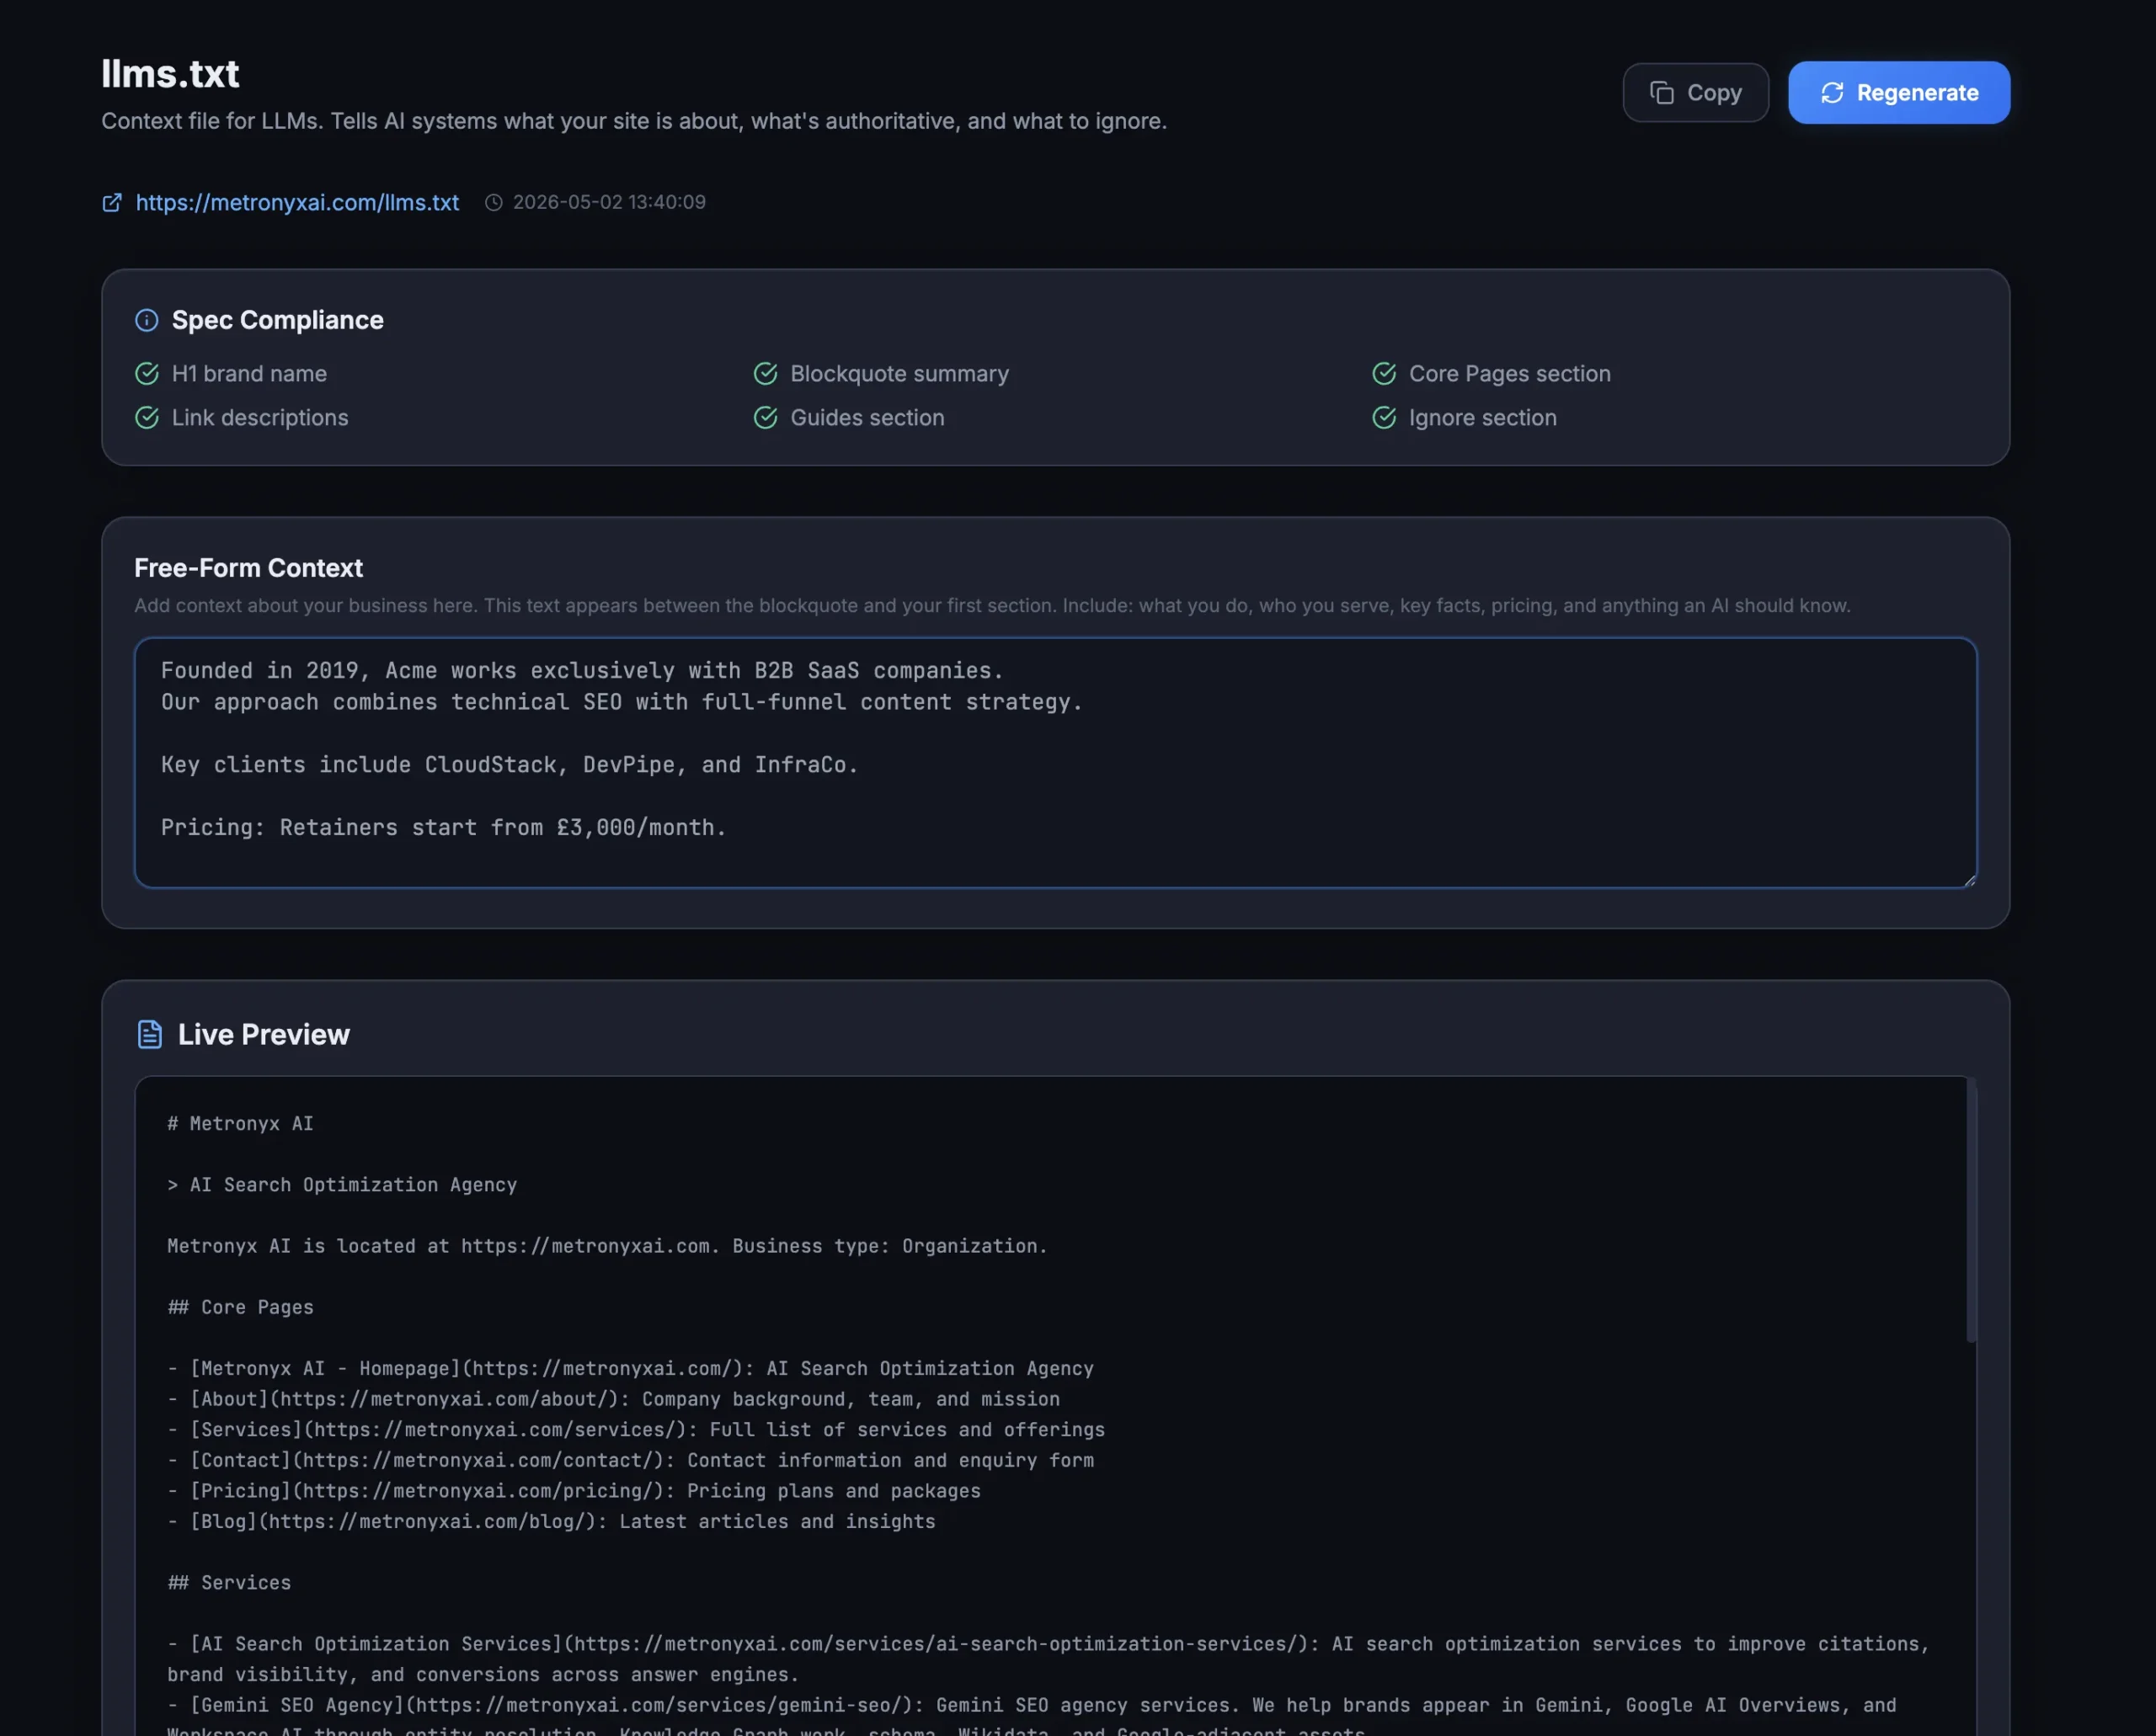Click the '[Blog]' entry line in preview

(x=552, y=1521)
